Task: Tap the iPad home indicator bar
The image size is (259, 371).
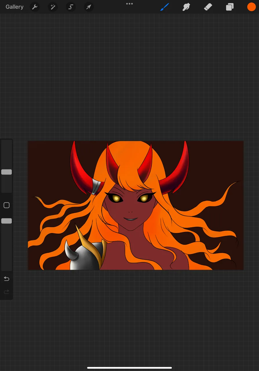Action: click(129, 368)
